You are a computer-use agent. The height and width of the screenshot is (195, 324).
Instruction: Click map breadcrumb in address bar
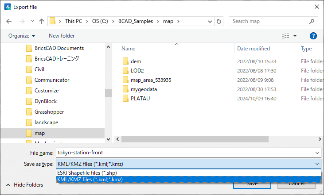tap(168, 21)
